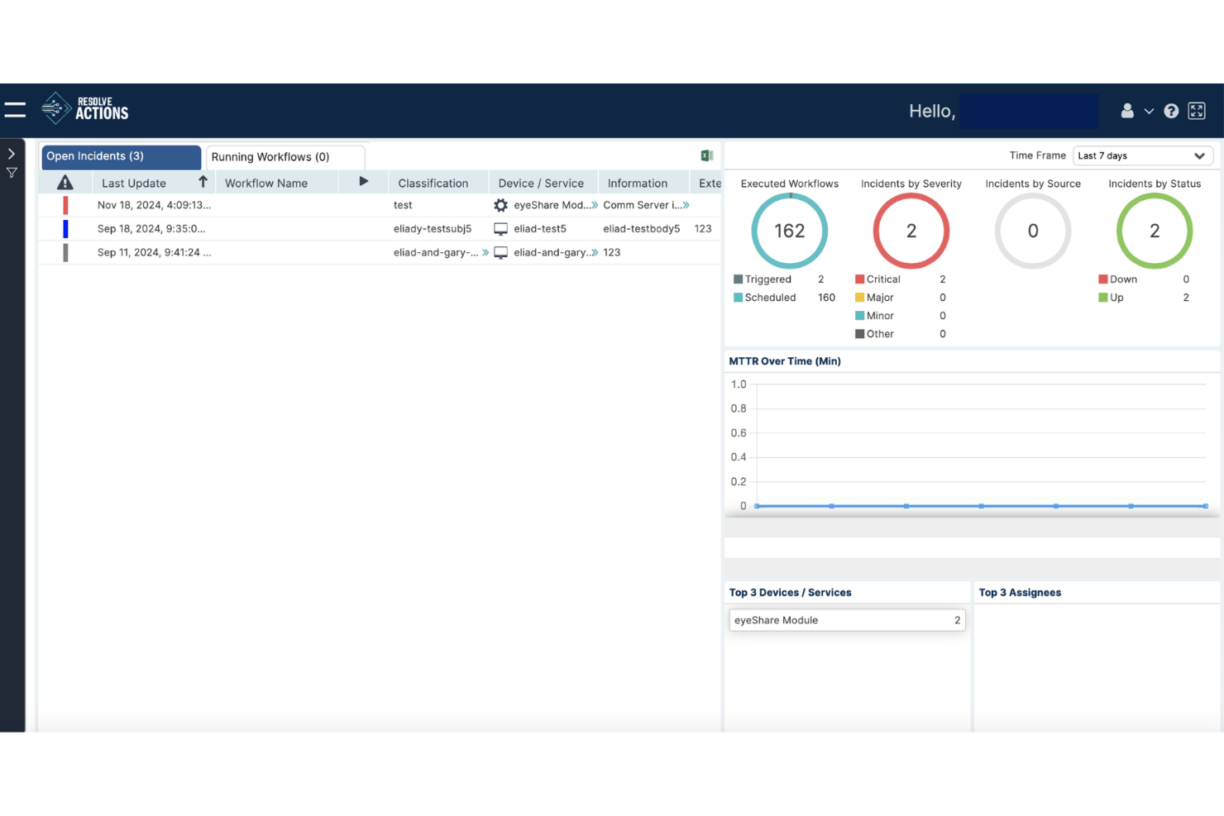This screenshot has height=816, width=1224.
Task: Click the 'test' classification cell
Action: [x=403, y=205]
